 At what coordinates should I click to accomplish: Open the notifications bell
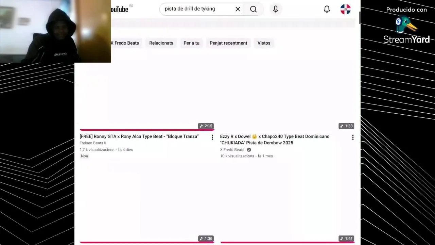(x=327, y=9)
